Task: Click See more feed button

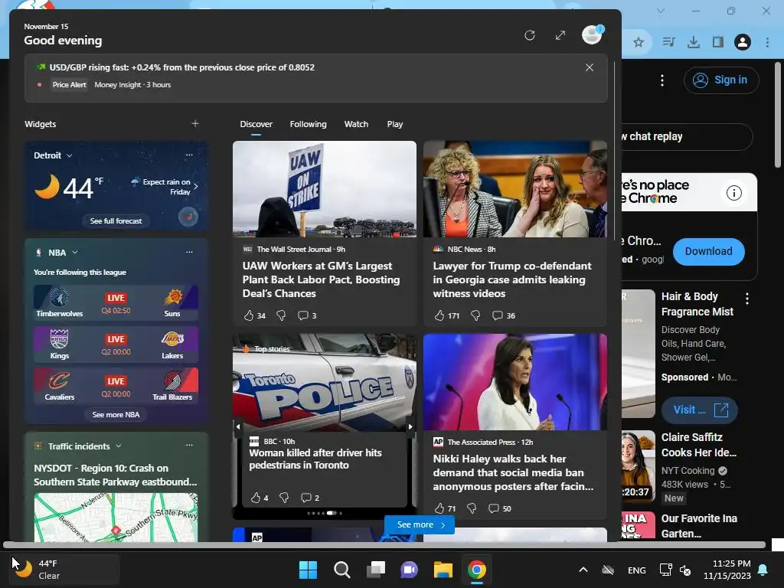Action: click(x=420, y=524)
